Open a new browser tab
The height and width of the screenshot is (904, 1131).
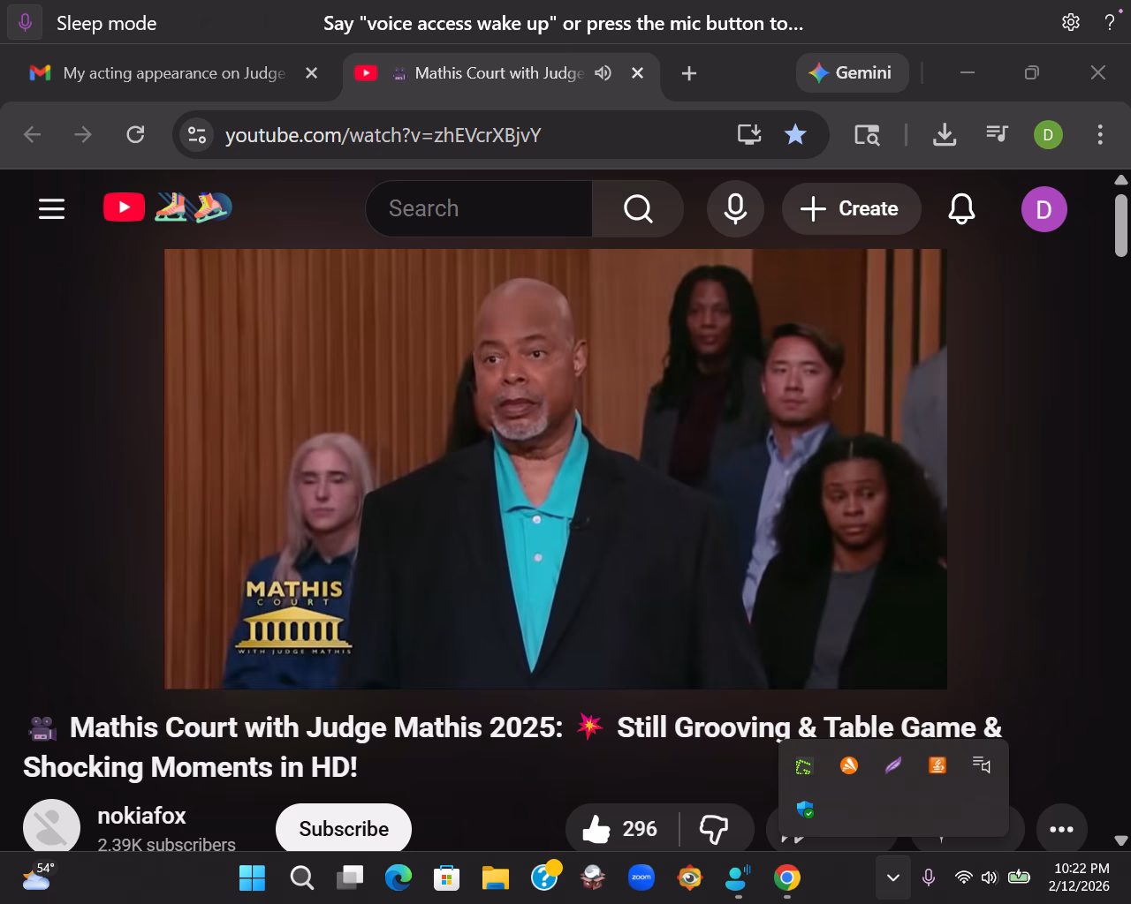(689, 73)
